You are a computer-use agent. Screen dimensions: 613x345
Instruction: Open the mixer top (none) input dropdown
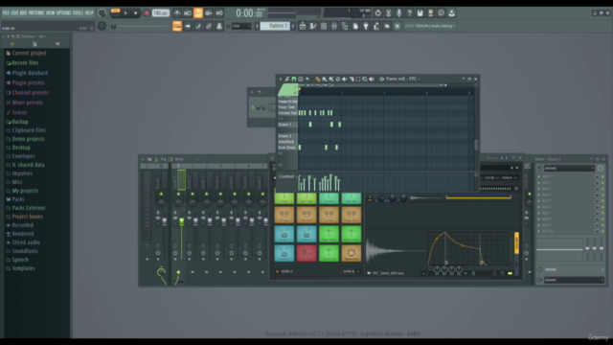(569, 169)
